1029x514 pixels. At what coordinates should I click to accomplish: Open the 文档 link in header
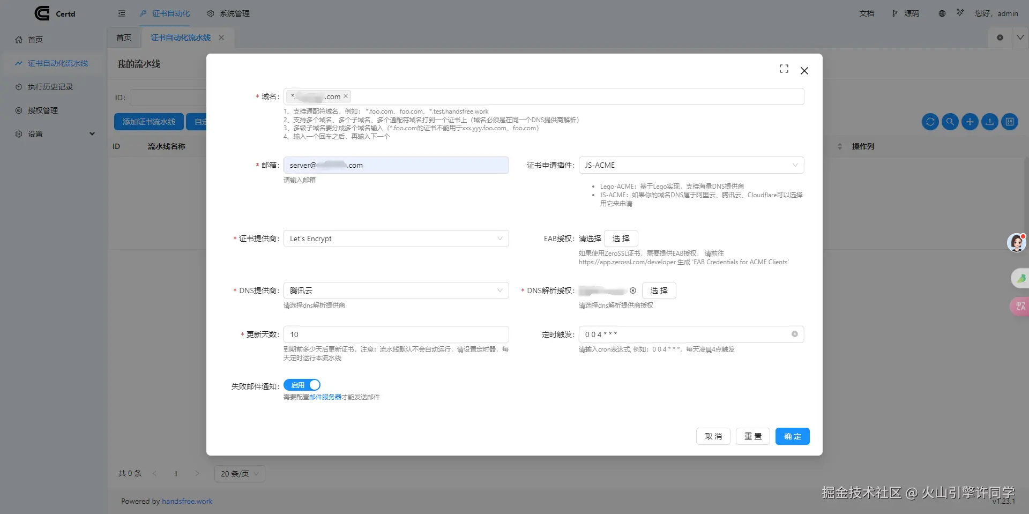(x=867, y=13)
